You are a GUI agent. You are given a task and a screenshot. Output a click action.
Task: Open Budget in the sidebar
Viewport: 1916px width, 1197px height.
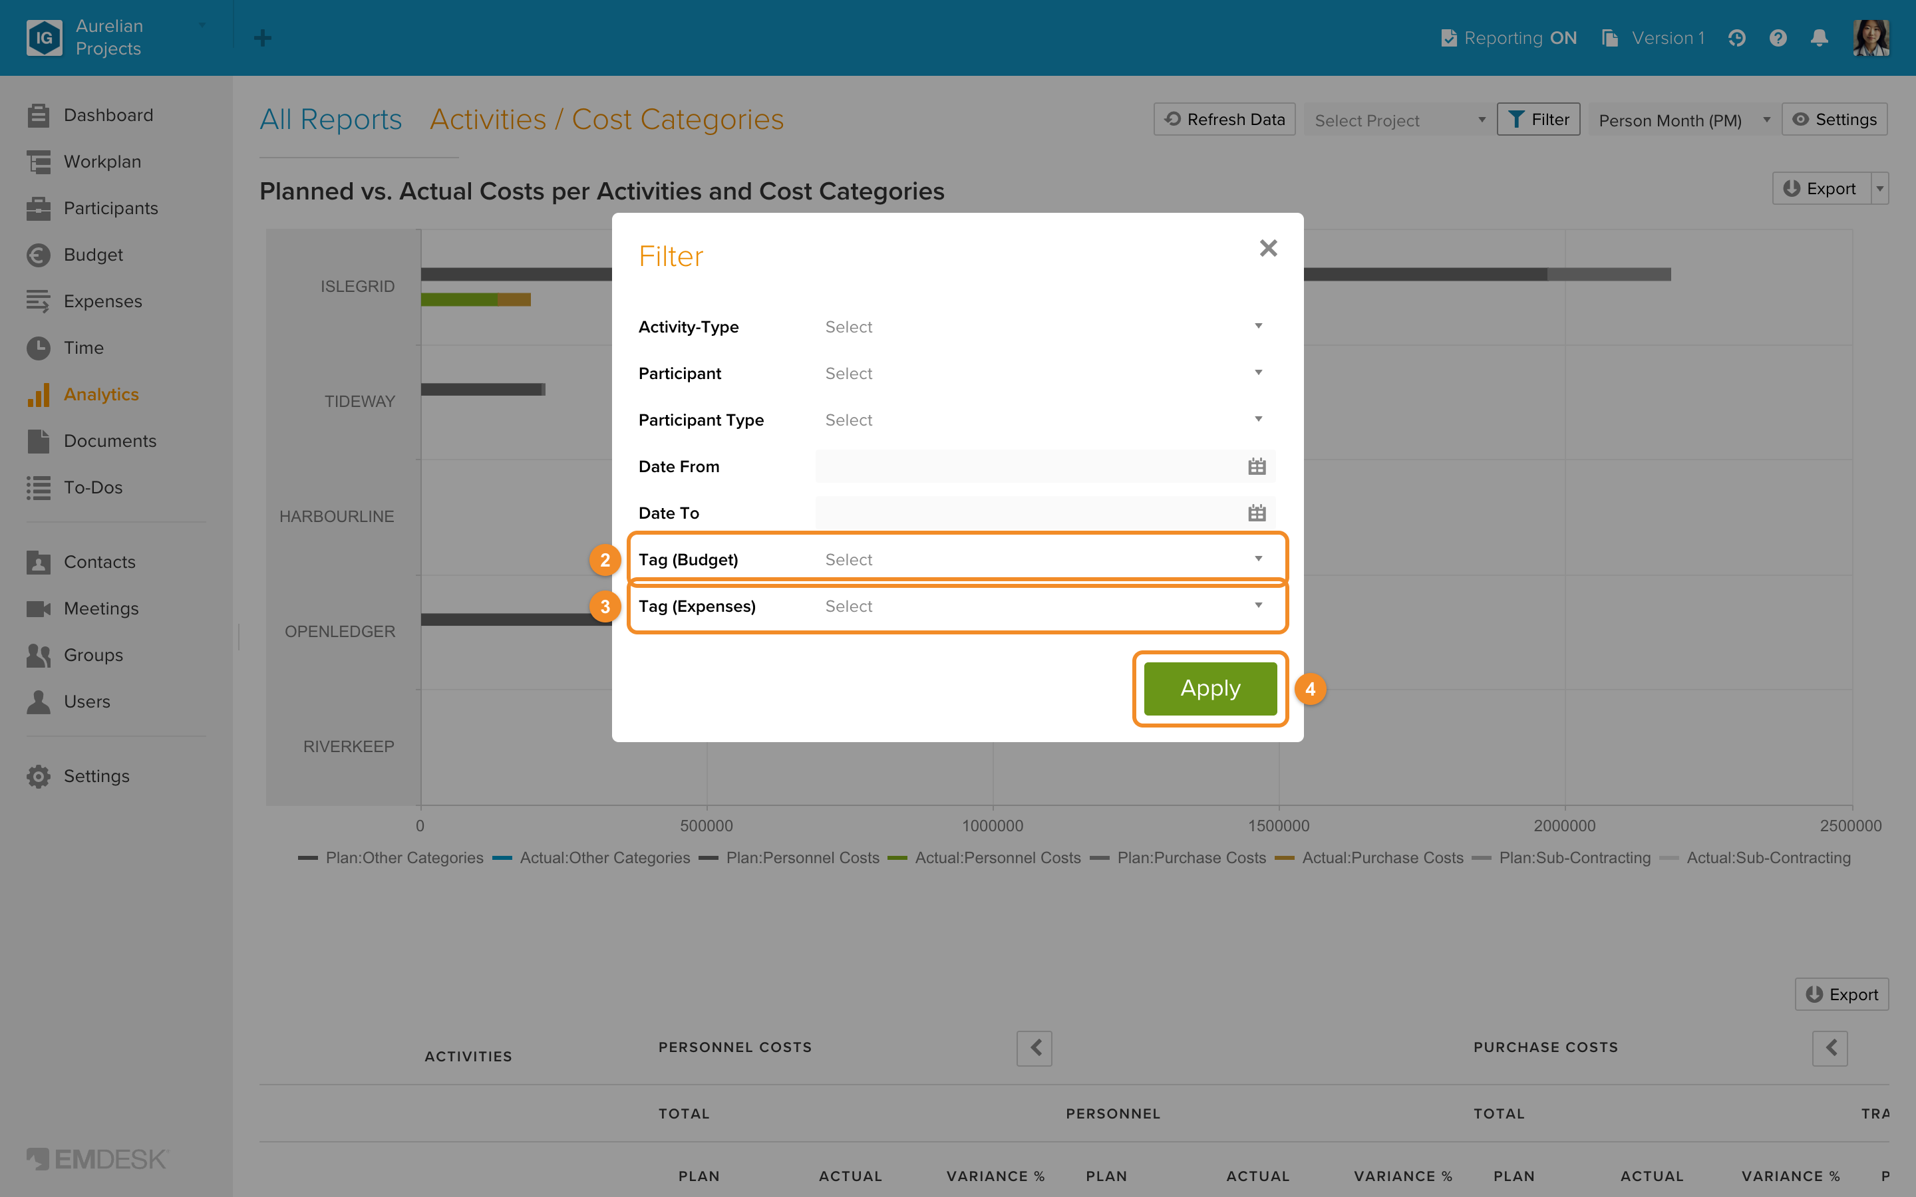pyautogui.click(x=92, y=255)
